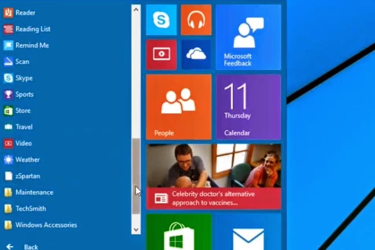Select the "Remind Me" label
Screen dimensions: 375x250
pos(32,45)
